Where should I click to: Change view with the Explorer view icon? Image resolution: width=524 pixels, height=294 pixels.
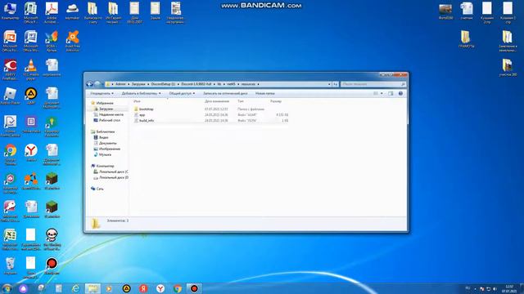tap(376, 94)
